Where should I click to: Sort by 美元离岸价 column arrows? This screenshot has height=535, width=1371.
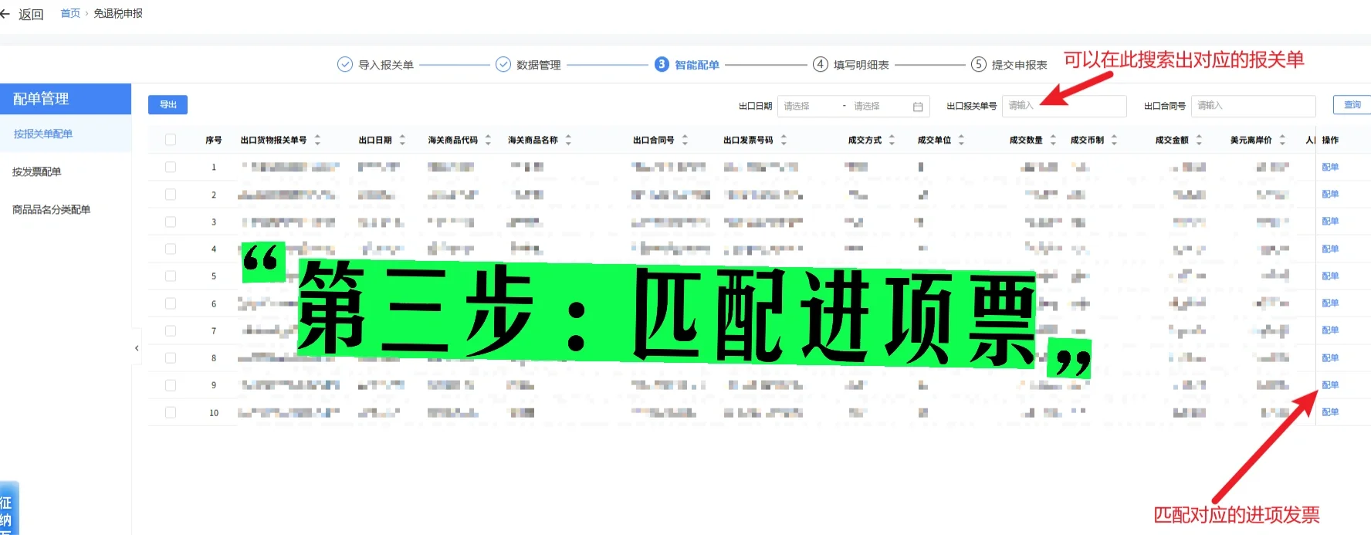(x=1282, y=140)
